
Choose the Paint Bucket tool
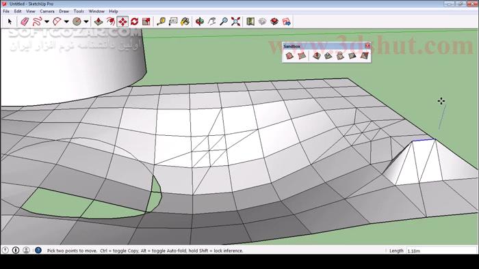185,22
